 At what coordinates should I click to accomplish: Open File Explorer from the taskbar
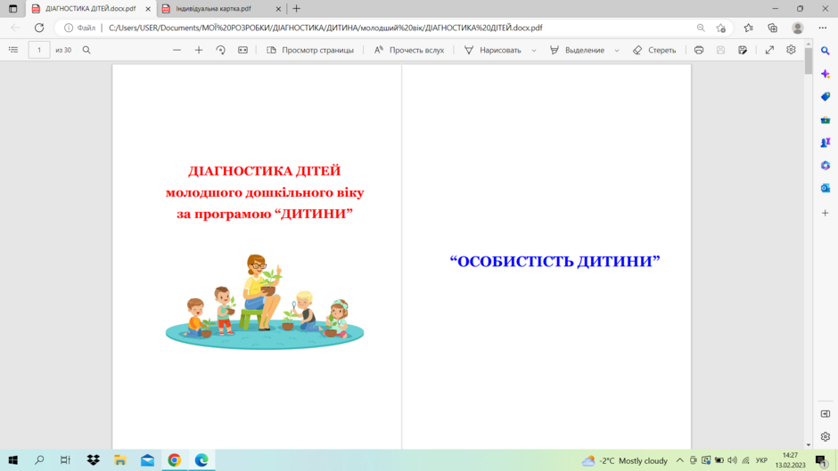120,459
